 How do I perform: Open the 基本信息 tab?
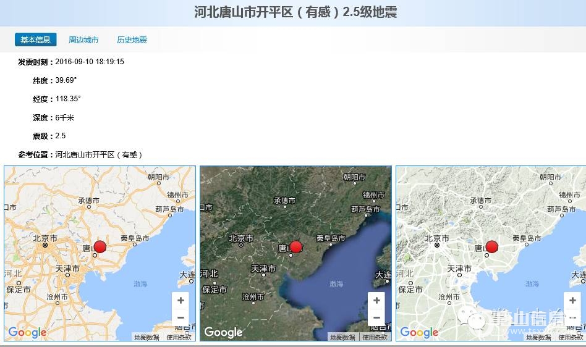(x=36, y=40)
